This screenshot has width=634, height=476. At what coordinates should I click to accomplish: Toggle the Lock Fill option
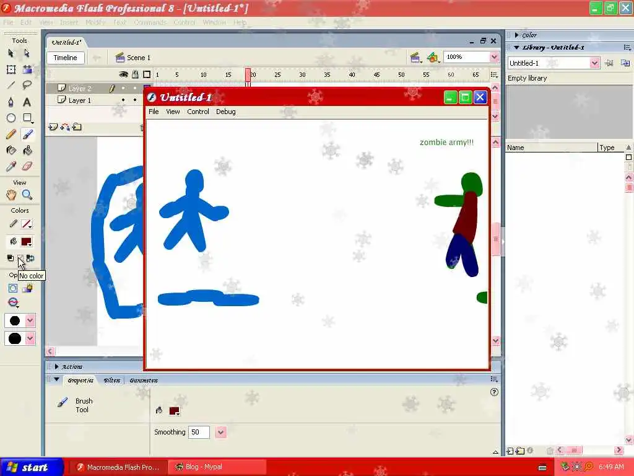pos(27,288)
